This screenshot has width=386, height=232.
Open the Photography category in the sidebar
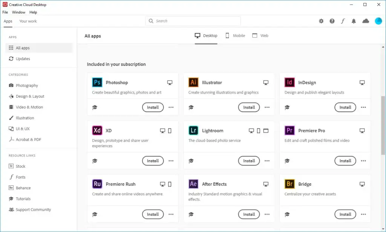coord(26,85)
